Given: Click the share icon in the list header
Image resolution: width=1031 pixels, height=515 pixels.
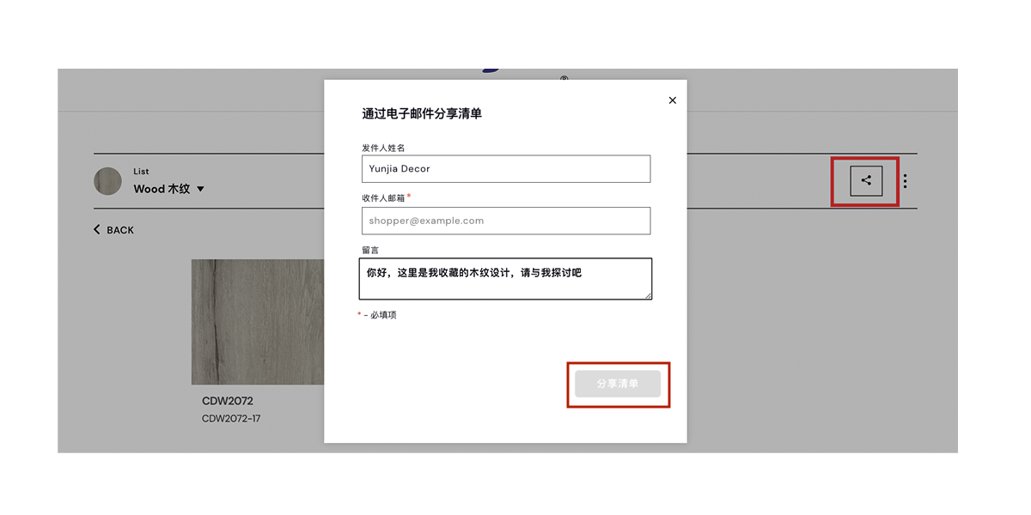Looking at the screenshot, I should coord(866,181).
